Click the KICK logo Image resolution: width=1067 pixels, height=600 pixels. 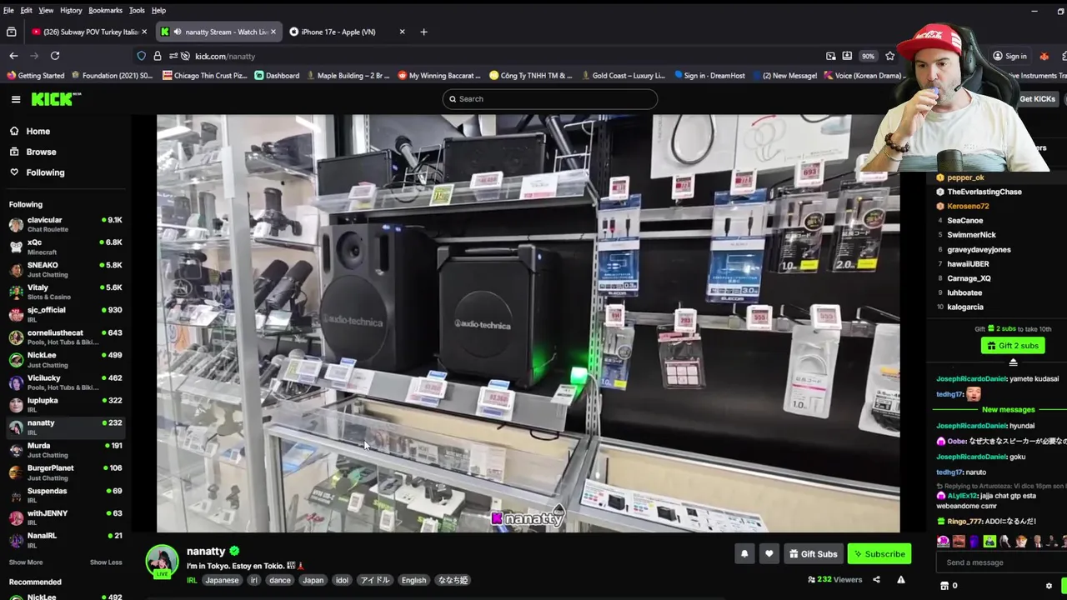click(x=56, y=99)
